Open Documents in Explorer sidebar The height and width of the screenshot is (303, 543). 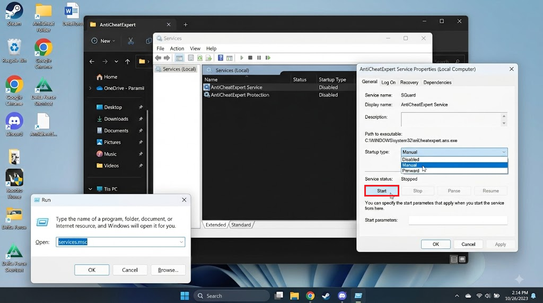tap(113, 130)
